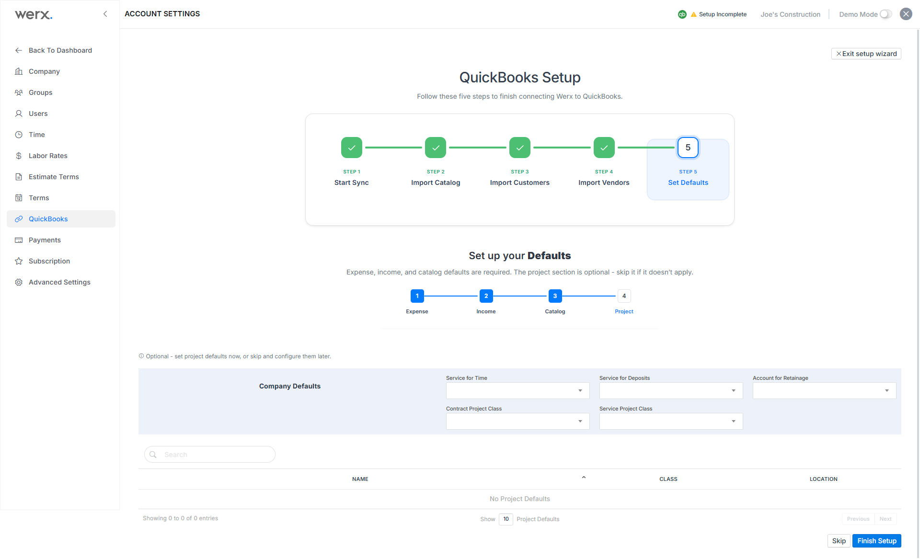This screenshot has width=920, height=559.
Task: Go to Project defaults step 4
Action: pyautogui.click(x=624, y=296)
